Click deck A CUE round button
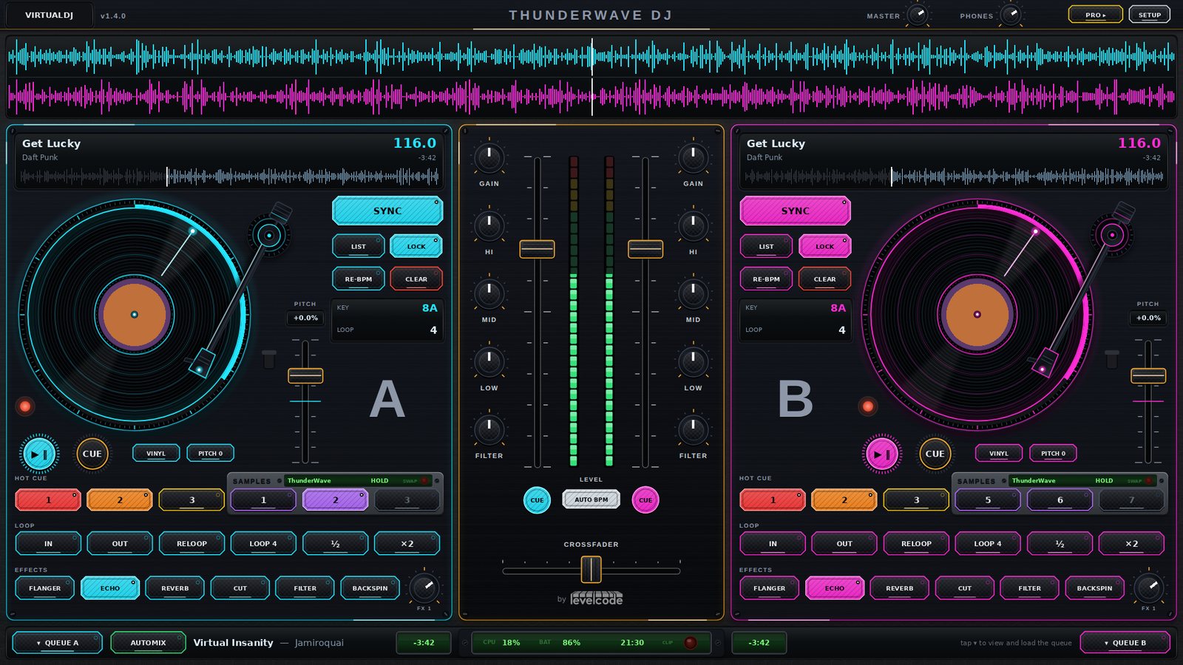 tap(92, 454)
